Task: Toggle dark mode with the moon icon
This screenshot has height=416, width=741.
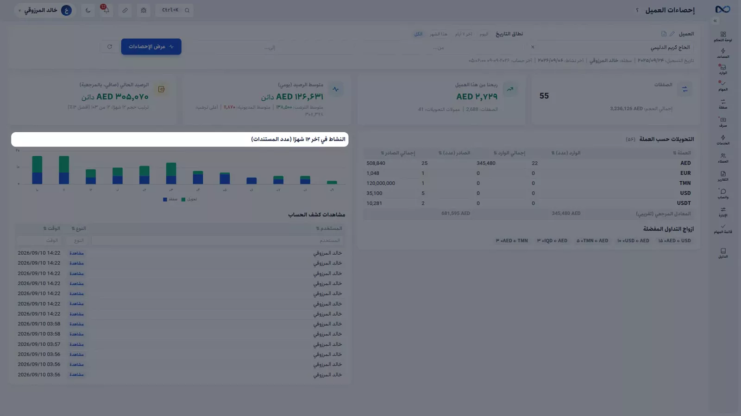Action: 88,10
